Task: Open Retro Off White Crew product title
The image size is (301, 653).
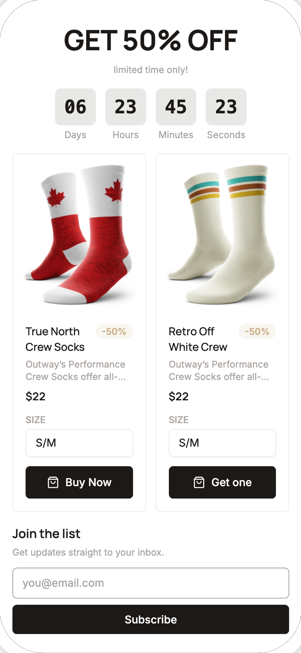Action: 198,339
